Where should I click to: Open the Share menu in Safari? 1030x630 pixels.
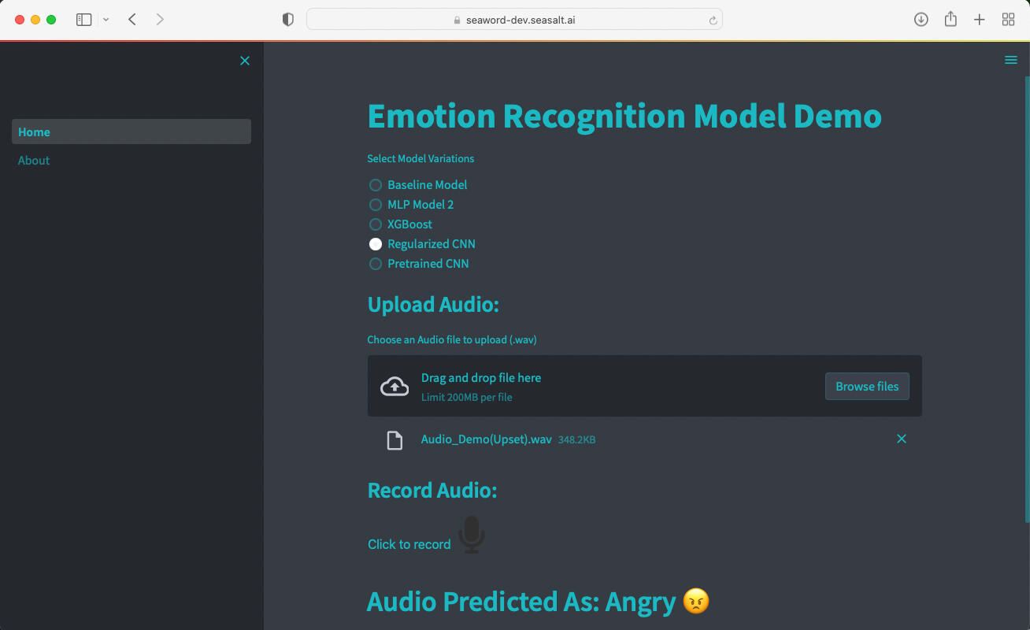[950, 19]
